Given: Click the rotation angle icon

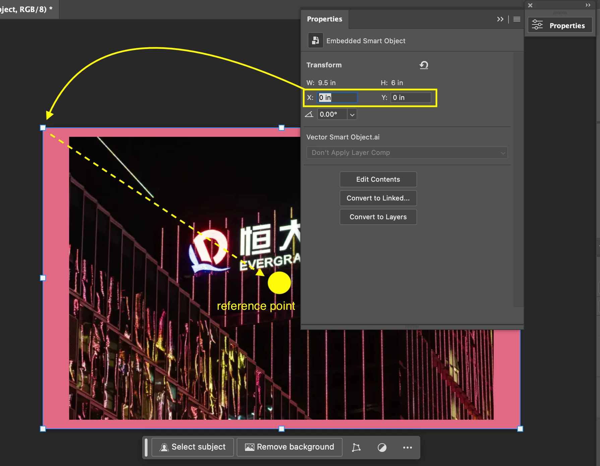Looking at the screenshot, I should point(309,114).
